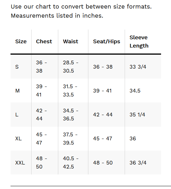Screen dimensions: 171x189
Task: Click the 36 3/4 sleeve length cell
Action: coord(138,163)
